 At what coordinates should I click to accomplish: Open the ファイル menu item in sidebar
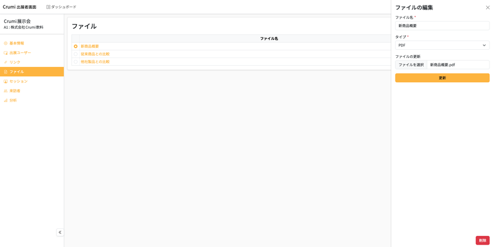pos(32,72)
